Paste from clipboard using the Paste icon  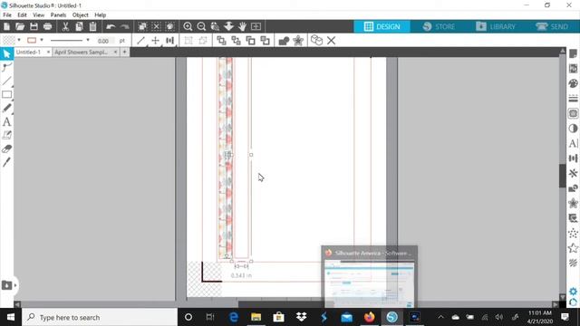click(x=92, y=26)
